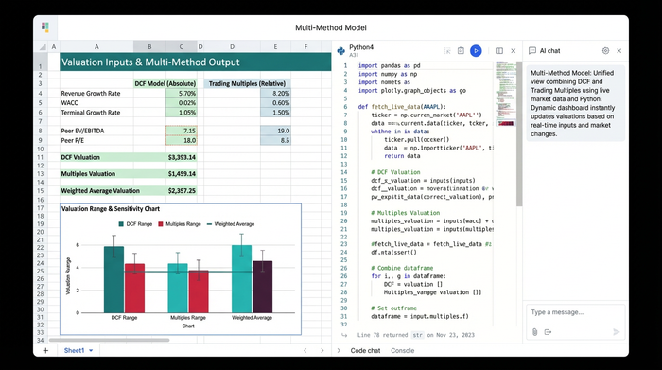Click the Terminal Growth Rate label cell
This screenshot has height=370, width=662.
[96, 113]
